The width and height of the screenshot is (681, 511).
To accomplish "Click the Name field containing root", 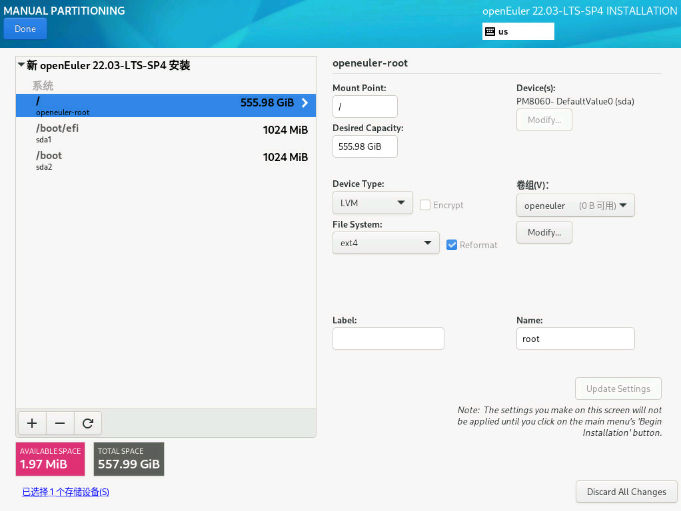I will pyautogui.click(x=576, y=339).
